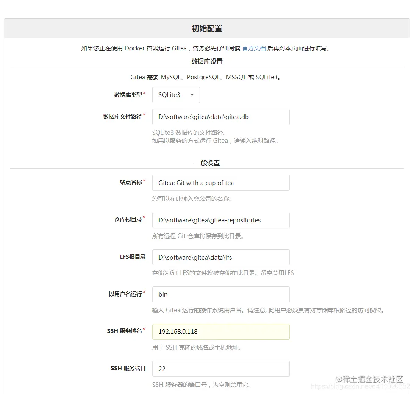Click help text SSH 服务器的端口号，为空则禁用它

pyautogui.click(x=201, y=385)
